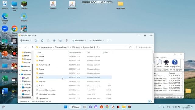Image resolution: width=195 pixels, height=110 pixels.
Task: Select the chrome_200_percent.pak file
Action: [x=74, y=94]
